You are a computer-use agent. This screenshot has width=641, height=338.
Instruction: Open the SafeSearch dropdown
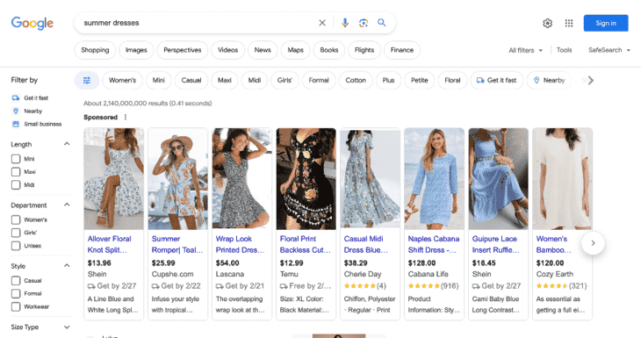tap(609, 50)
